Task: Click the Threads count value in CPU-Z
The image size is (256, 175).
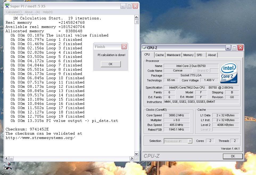Action: (235, 141)
